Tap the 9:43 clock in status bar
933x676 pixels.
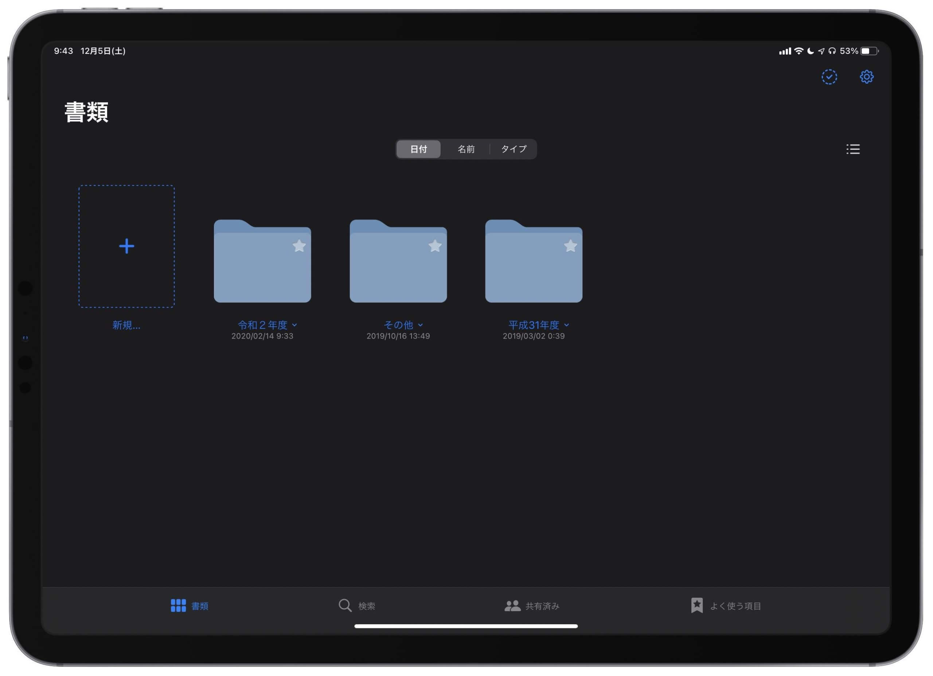click(x=63, y=51)
